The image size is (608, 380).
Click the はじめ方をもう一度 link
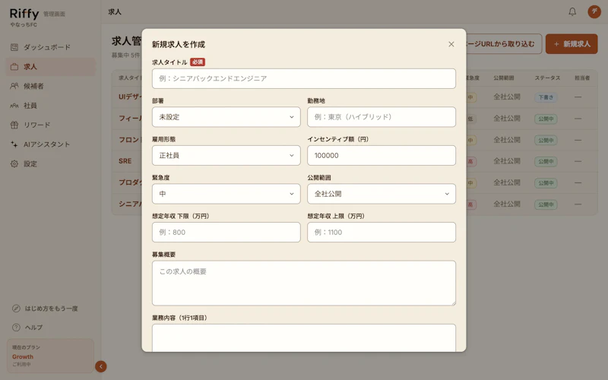[x=50, y=309]
